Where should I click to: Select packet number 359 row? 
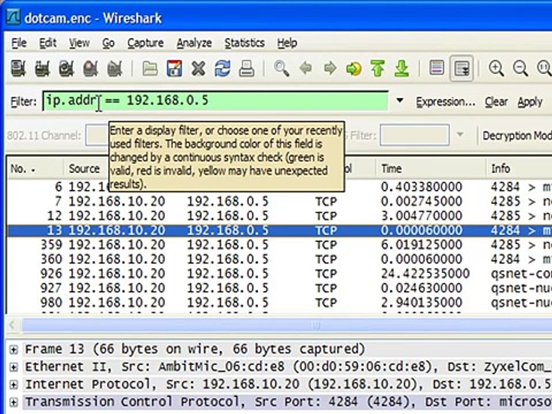click(279, 245)
